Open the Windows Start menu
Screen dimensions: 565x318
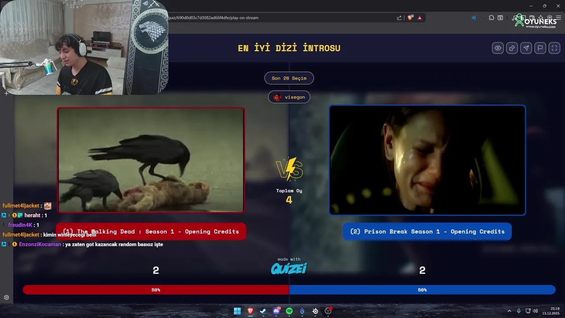237,311
